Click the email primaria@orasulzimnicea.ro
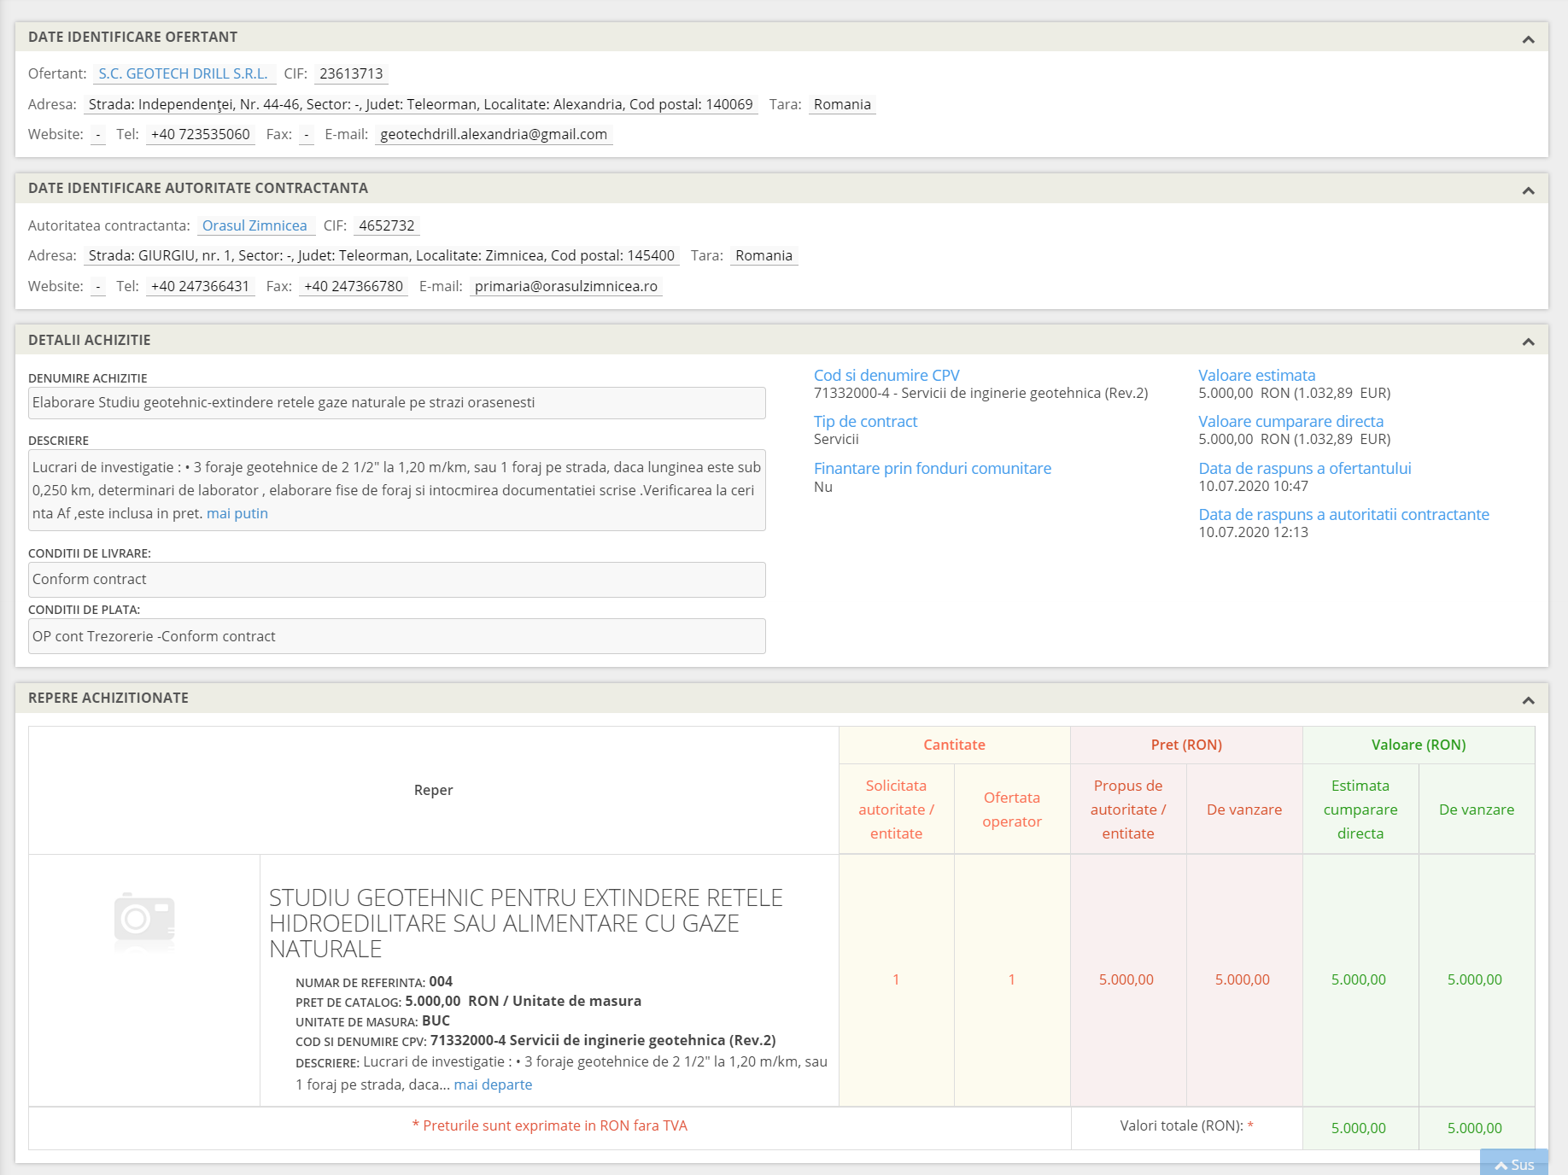1568x1175 pixels. [x=566, y=286]
